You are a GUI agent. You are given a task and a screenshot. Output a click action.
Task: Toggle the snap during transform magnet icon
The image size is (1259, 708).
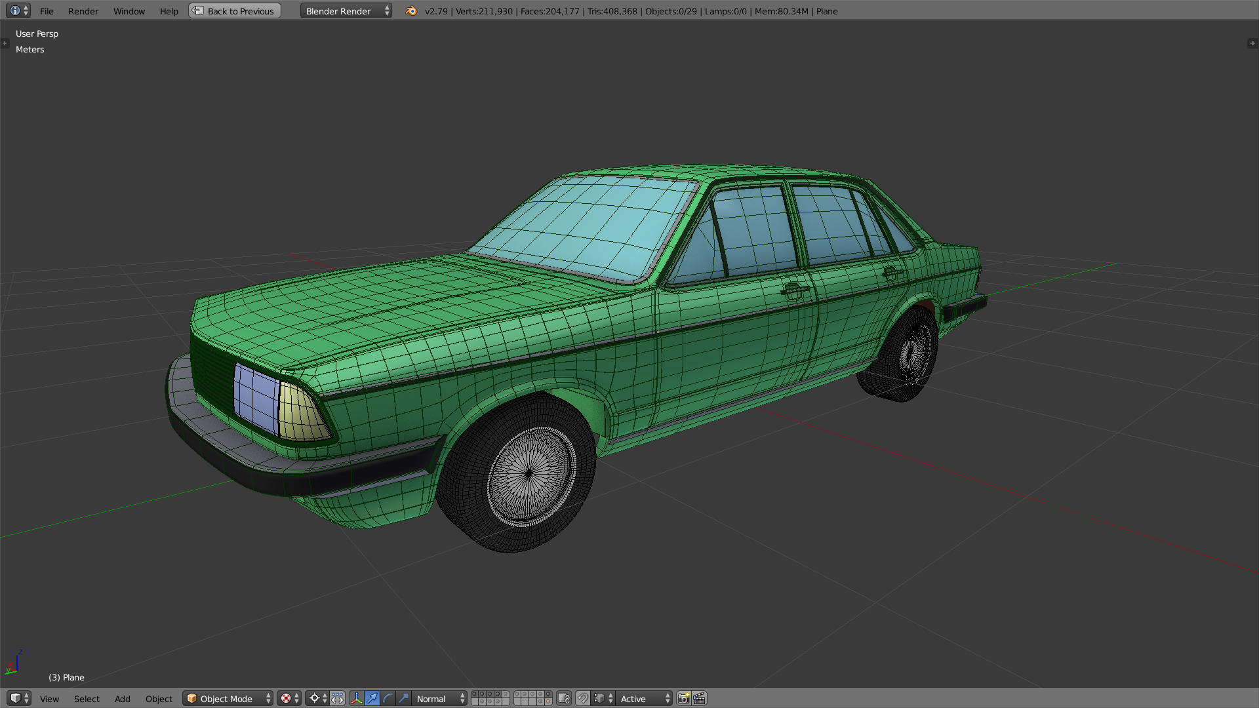pos(582,699)
